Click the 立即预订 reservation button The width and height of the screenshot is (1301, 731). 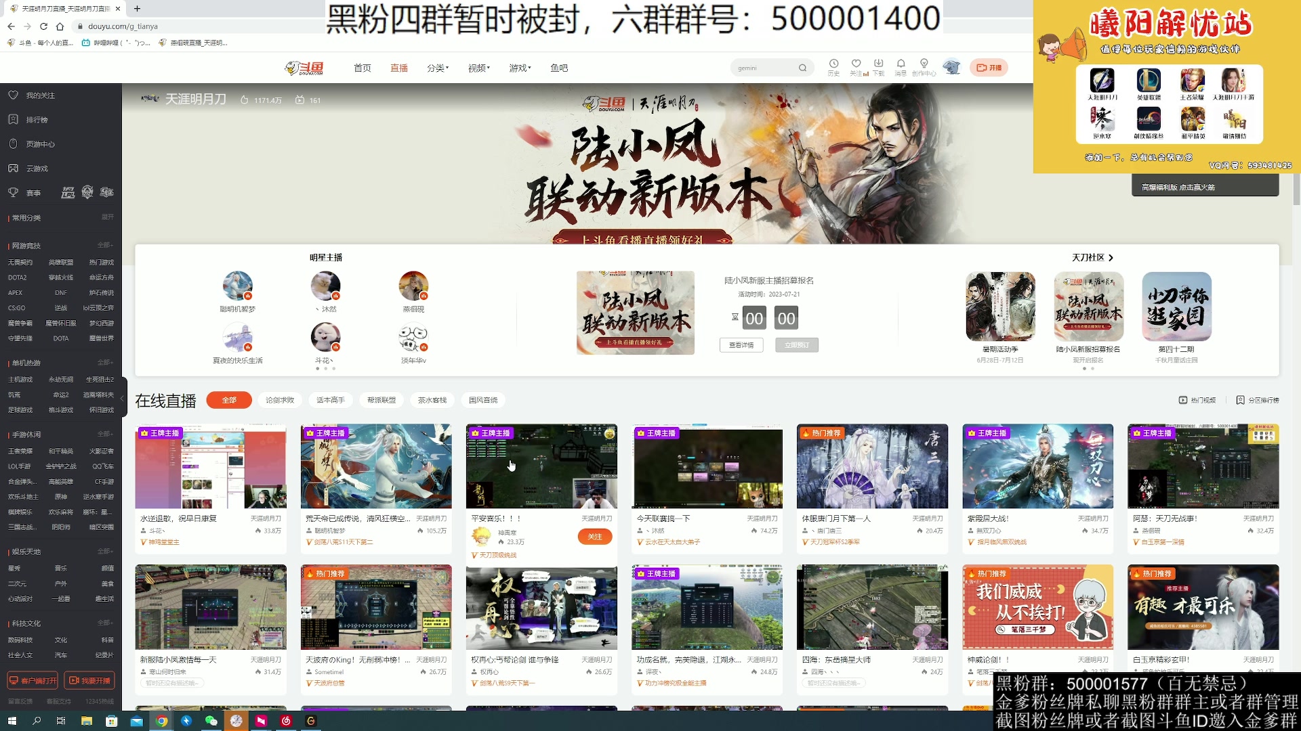click(797, 345)
